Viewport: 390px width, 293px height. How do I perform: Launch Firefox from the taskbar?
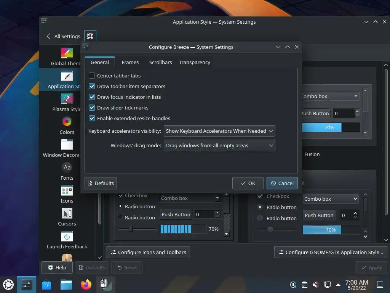[x=86, y=285]
